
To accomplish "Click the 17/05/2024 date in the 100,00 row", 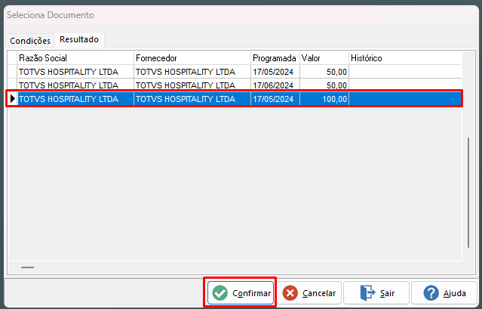I will [x=275, y=99].
